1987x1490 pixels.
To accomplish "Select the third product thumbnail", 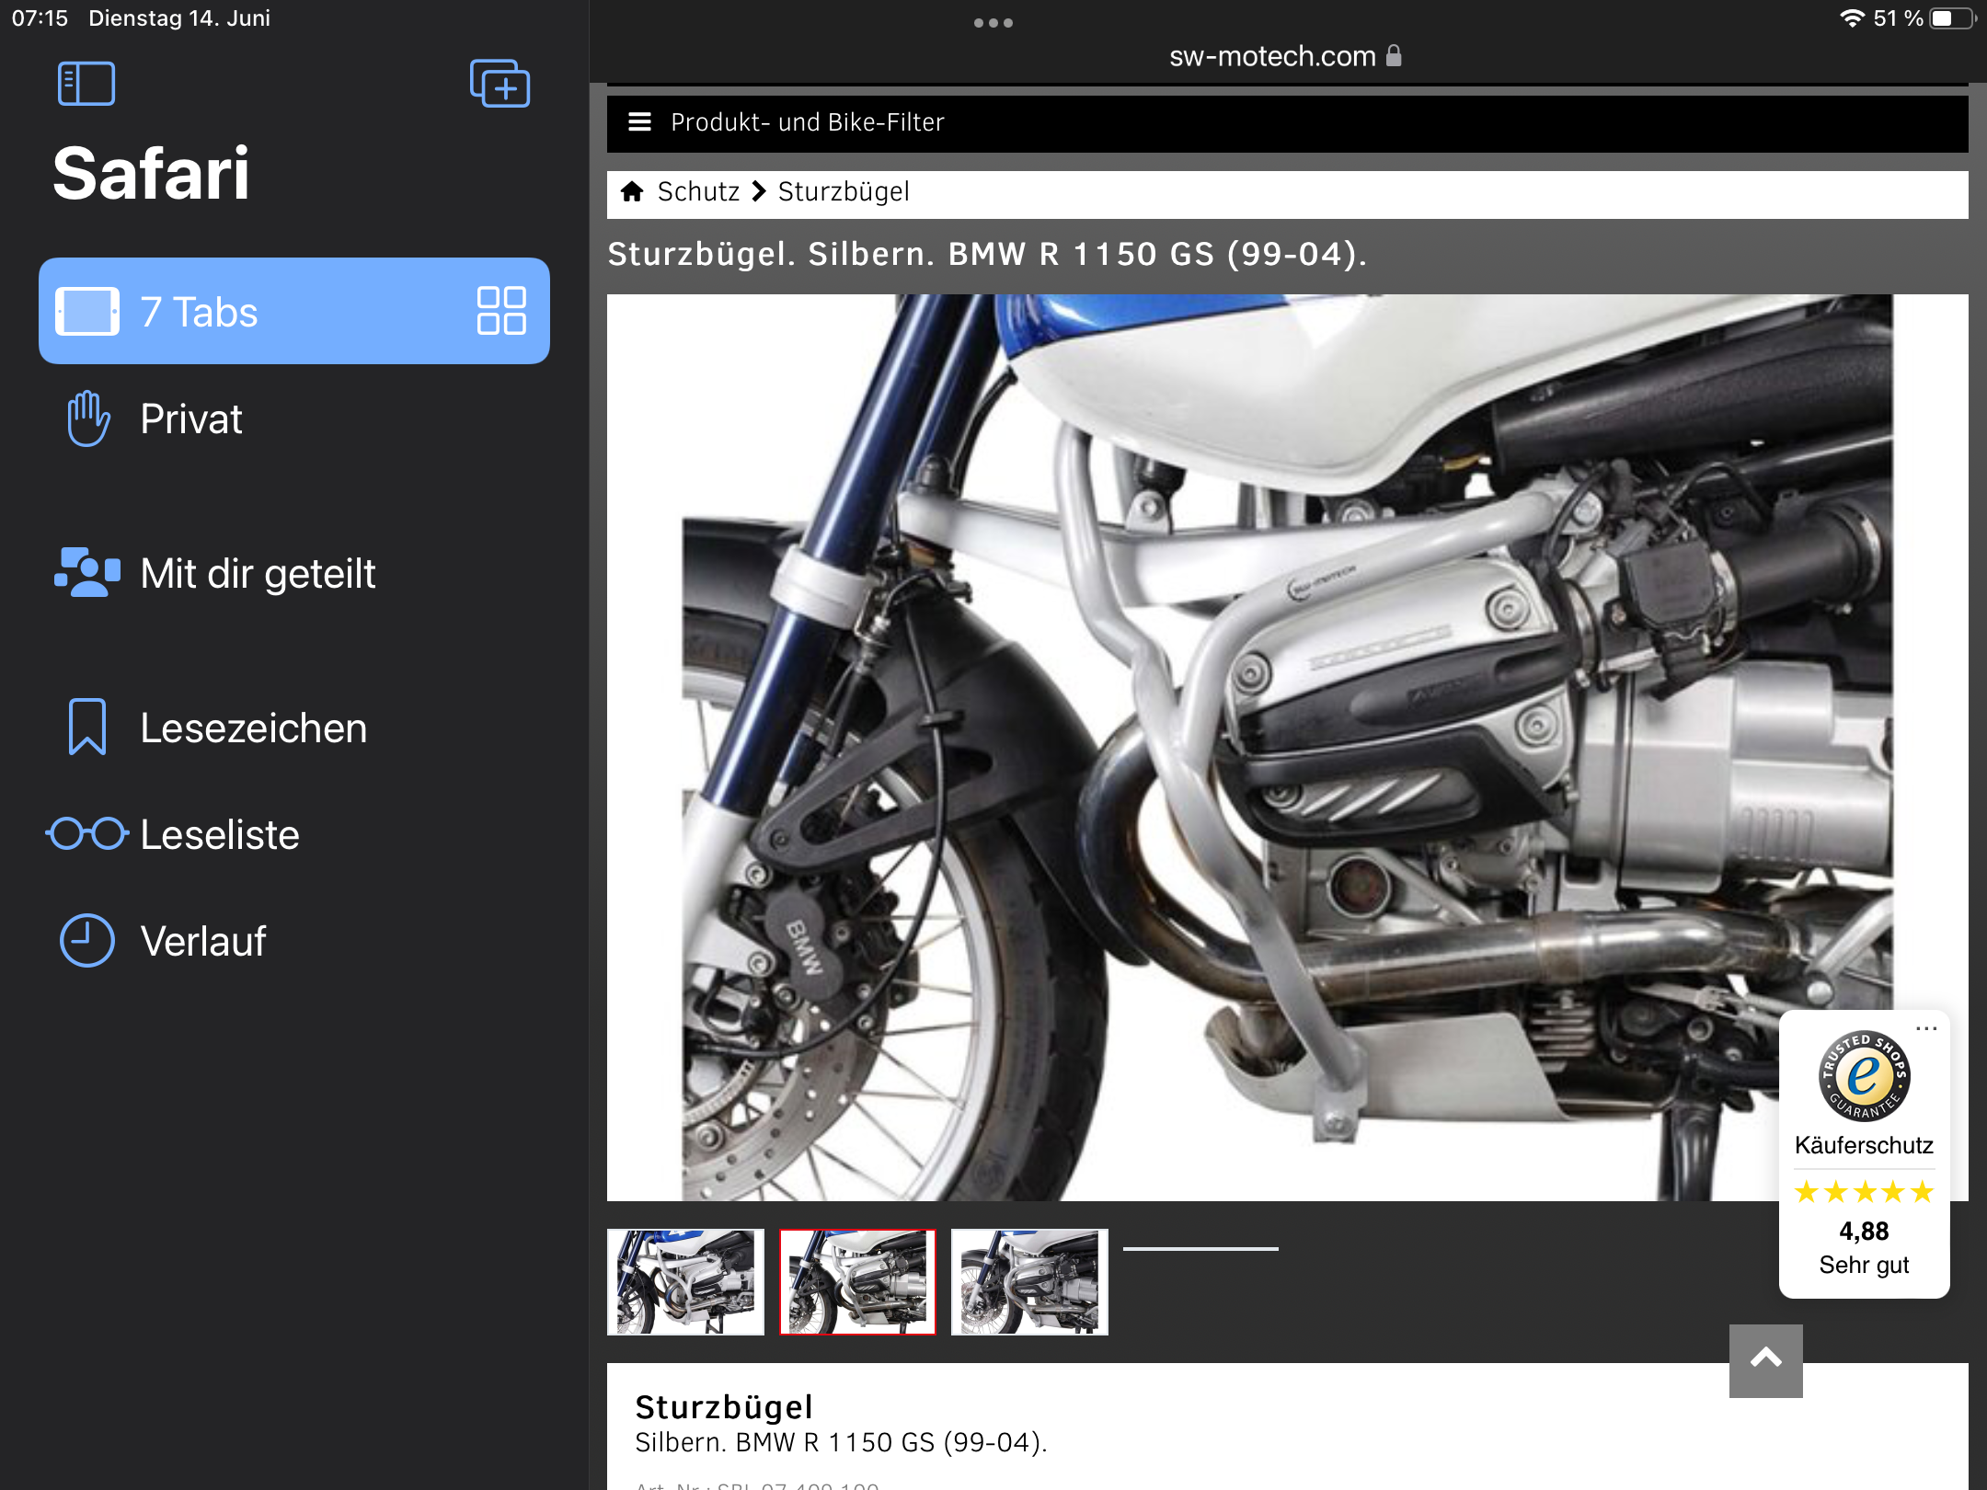I will 1029,1281.
